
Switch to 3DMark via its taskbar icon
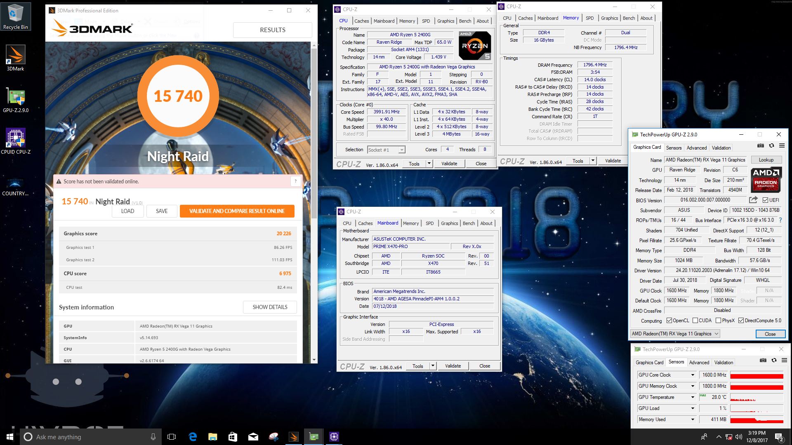[x=293, y=437]
